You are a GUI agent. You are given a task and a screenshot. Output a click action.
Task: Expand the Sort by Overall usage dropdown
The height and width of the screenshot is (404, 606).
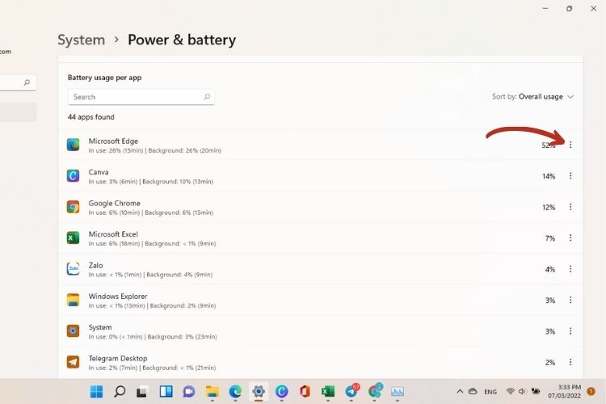click(x=533, y=97)
